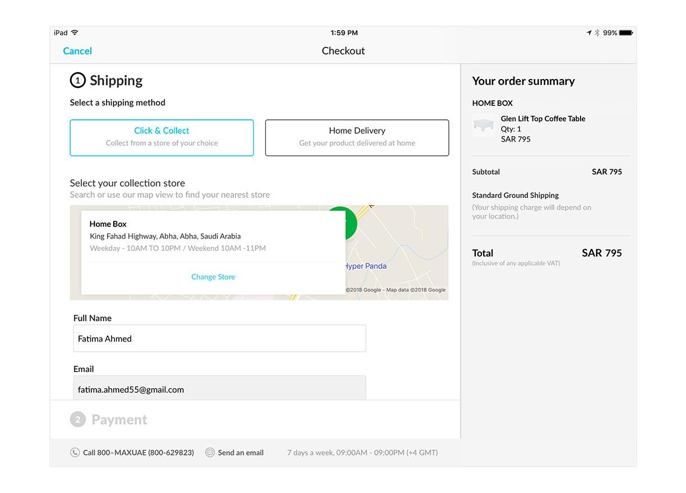Tap the Send an email link
686x493 pixels.
pyautogui.click(x=240, y=453)
